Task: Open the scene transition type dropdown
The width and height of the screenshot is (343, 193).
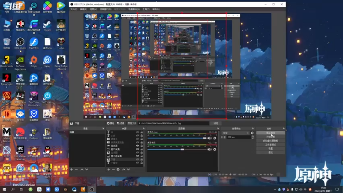Action: click(236, 133)
